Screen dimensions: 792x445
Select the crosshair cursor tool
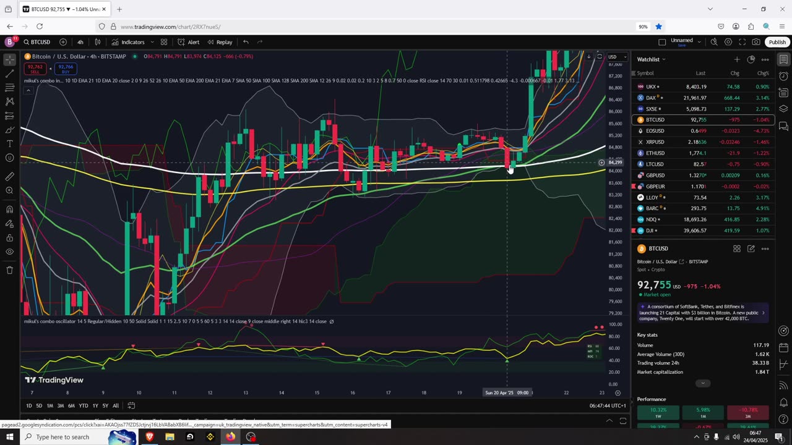(9, 60)
